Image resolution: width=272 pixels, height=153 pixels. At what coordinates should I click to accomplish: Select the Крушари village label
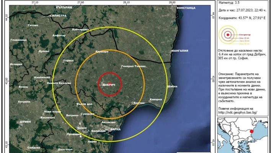(x=102, y=50)
